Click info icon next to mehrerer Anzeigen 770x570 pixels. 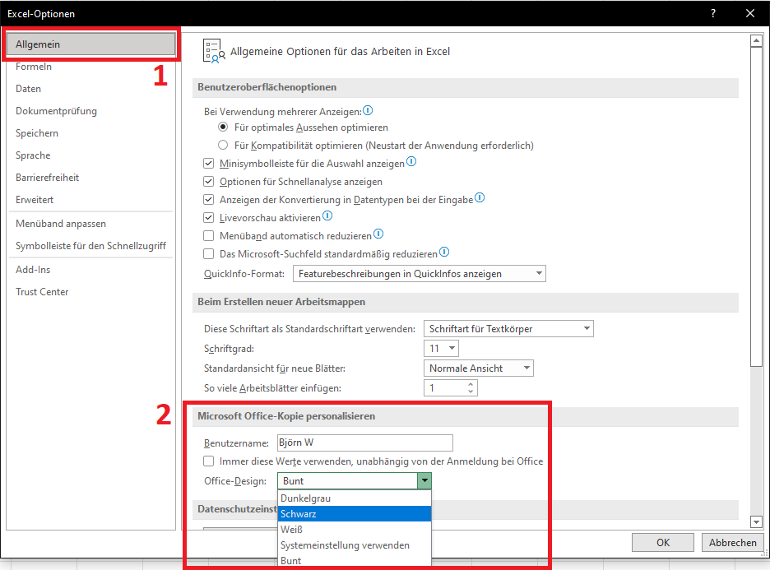pyautogui.click(x=368, y=110)
